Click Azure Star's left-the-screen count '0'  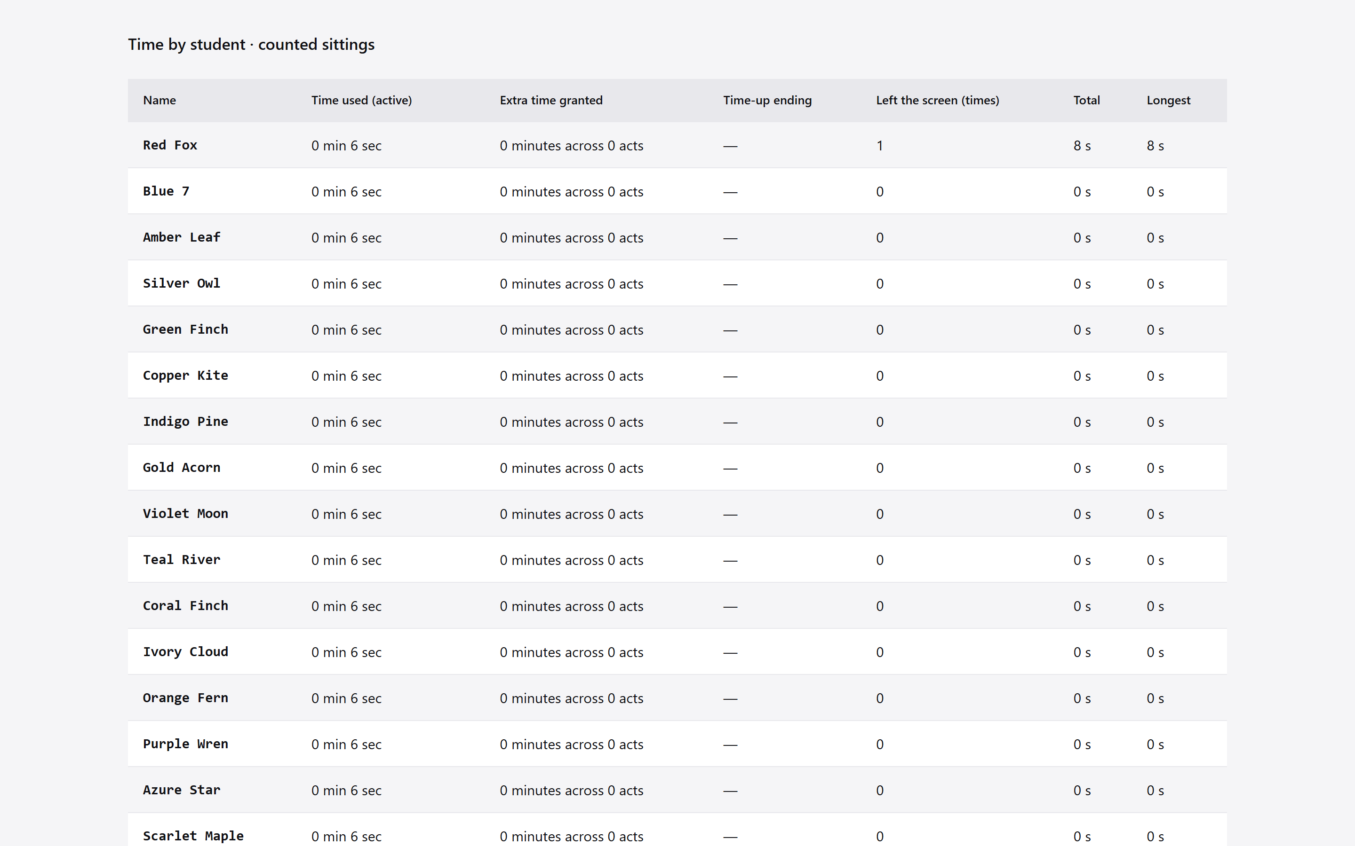pos(880,790)
